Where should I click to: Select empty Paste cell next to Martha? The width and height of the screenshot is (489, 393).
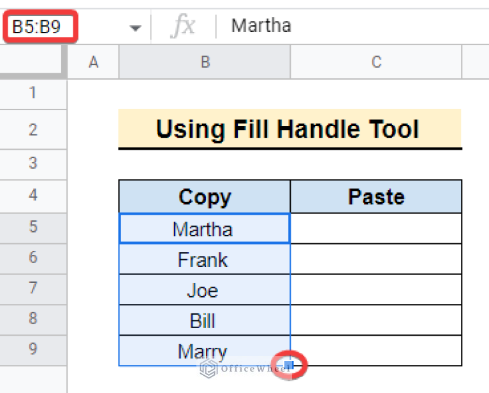[376, 229]
